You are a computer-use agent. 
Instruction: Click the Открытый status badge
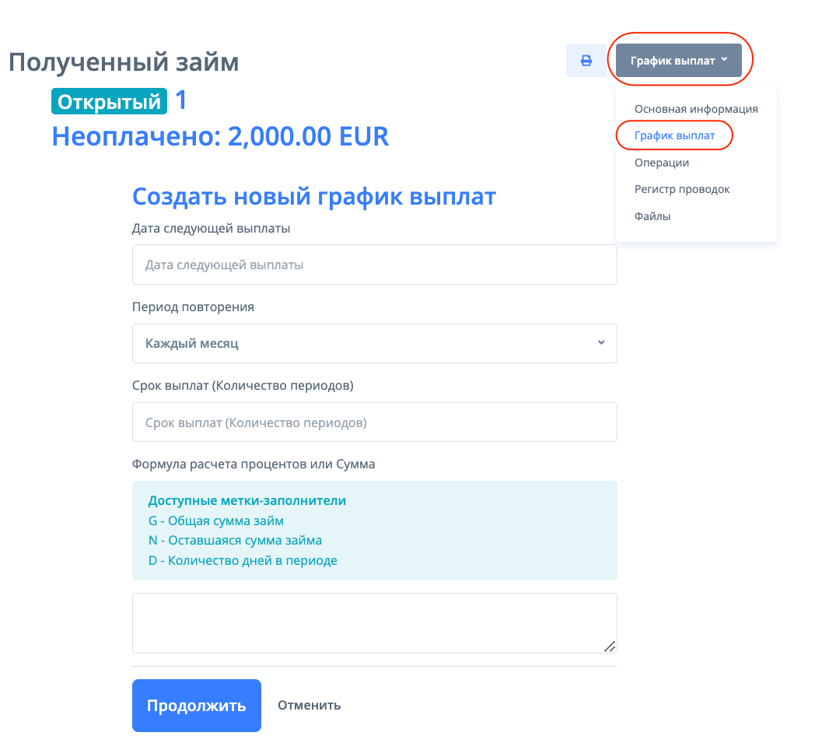pyautogui.click(x=109, y=102)
